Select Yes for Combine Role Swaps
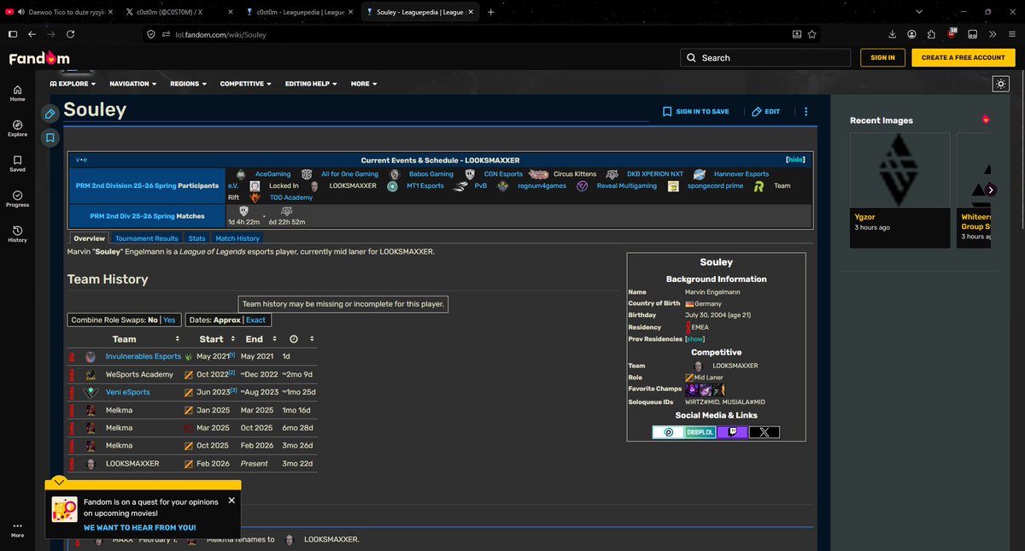 [169, 319]
